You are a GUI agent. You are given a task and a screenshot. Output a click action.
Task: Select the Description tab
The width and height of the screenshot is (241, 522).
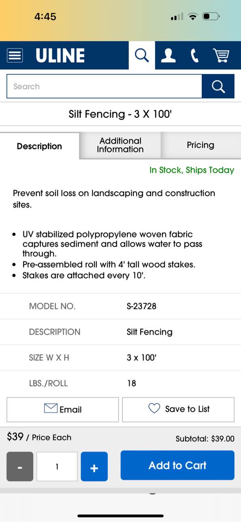(x=39, y=146)
